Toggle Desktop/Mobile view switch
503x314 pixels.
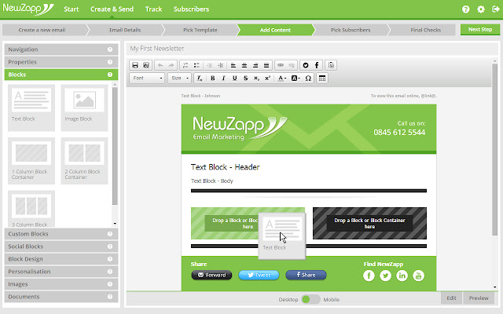310,299
